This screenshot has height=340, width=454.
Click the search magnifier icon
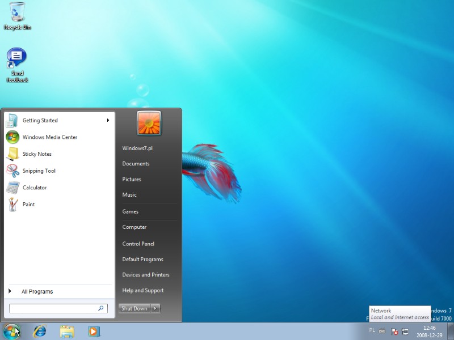coord(101,308)
